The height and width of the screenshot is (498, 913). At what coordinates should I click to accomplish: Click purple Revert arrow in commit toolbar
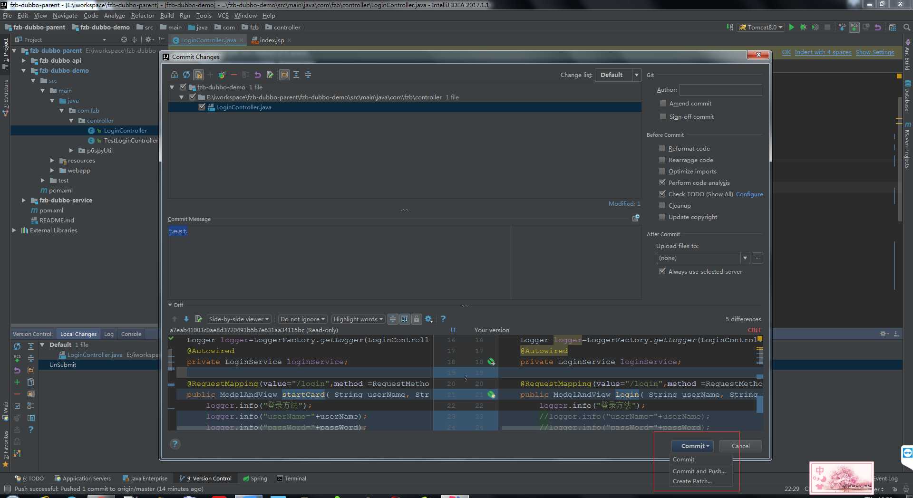click(x=258, y=75)
